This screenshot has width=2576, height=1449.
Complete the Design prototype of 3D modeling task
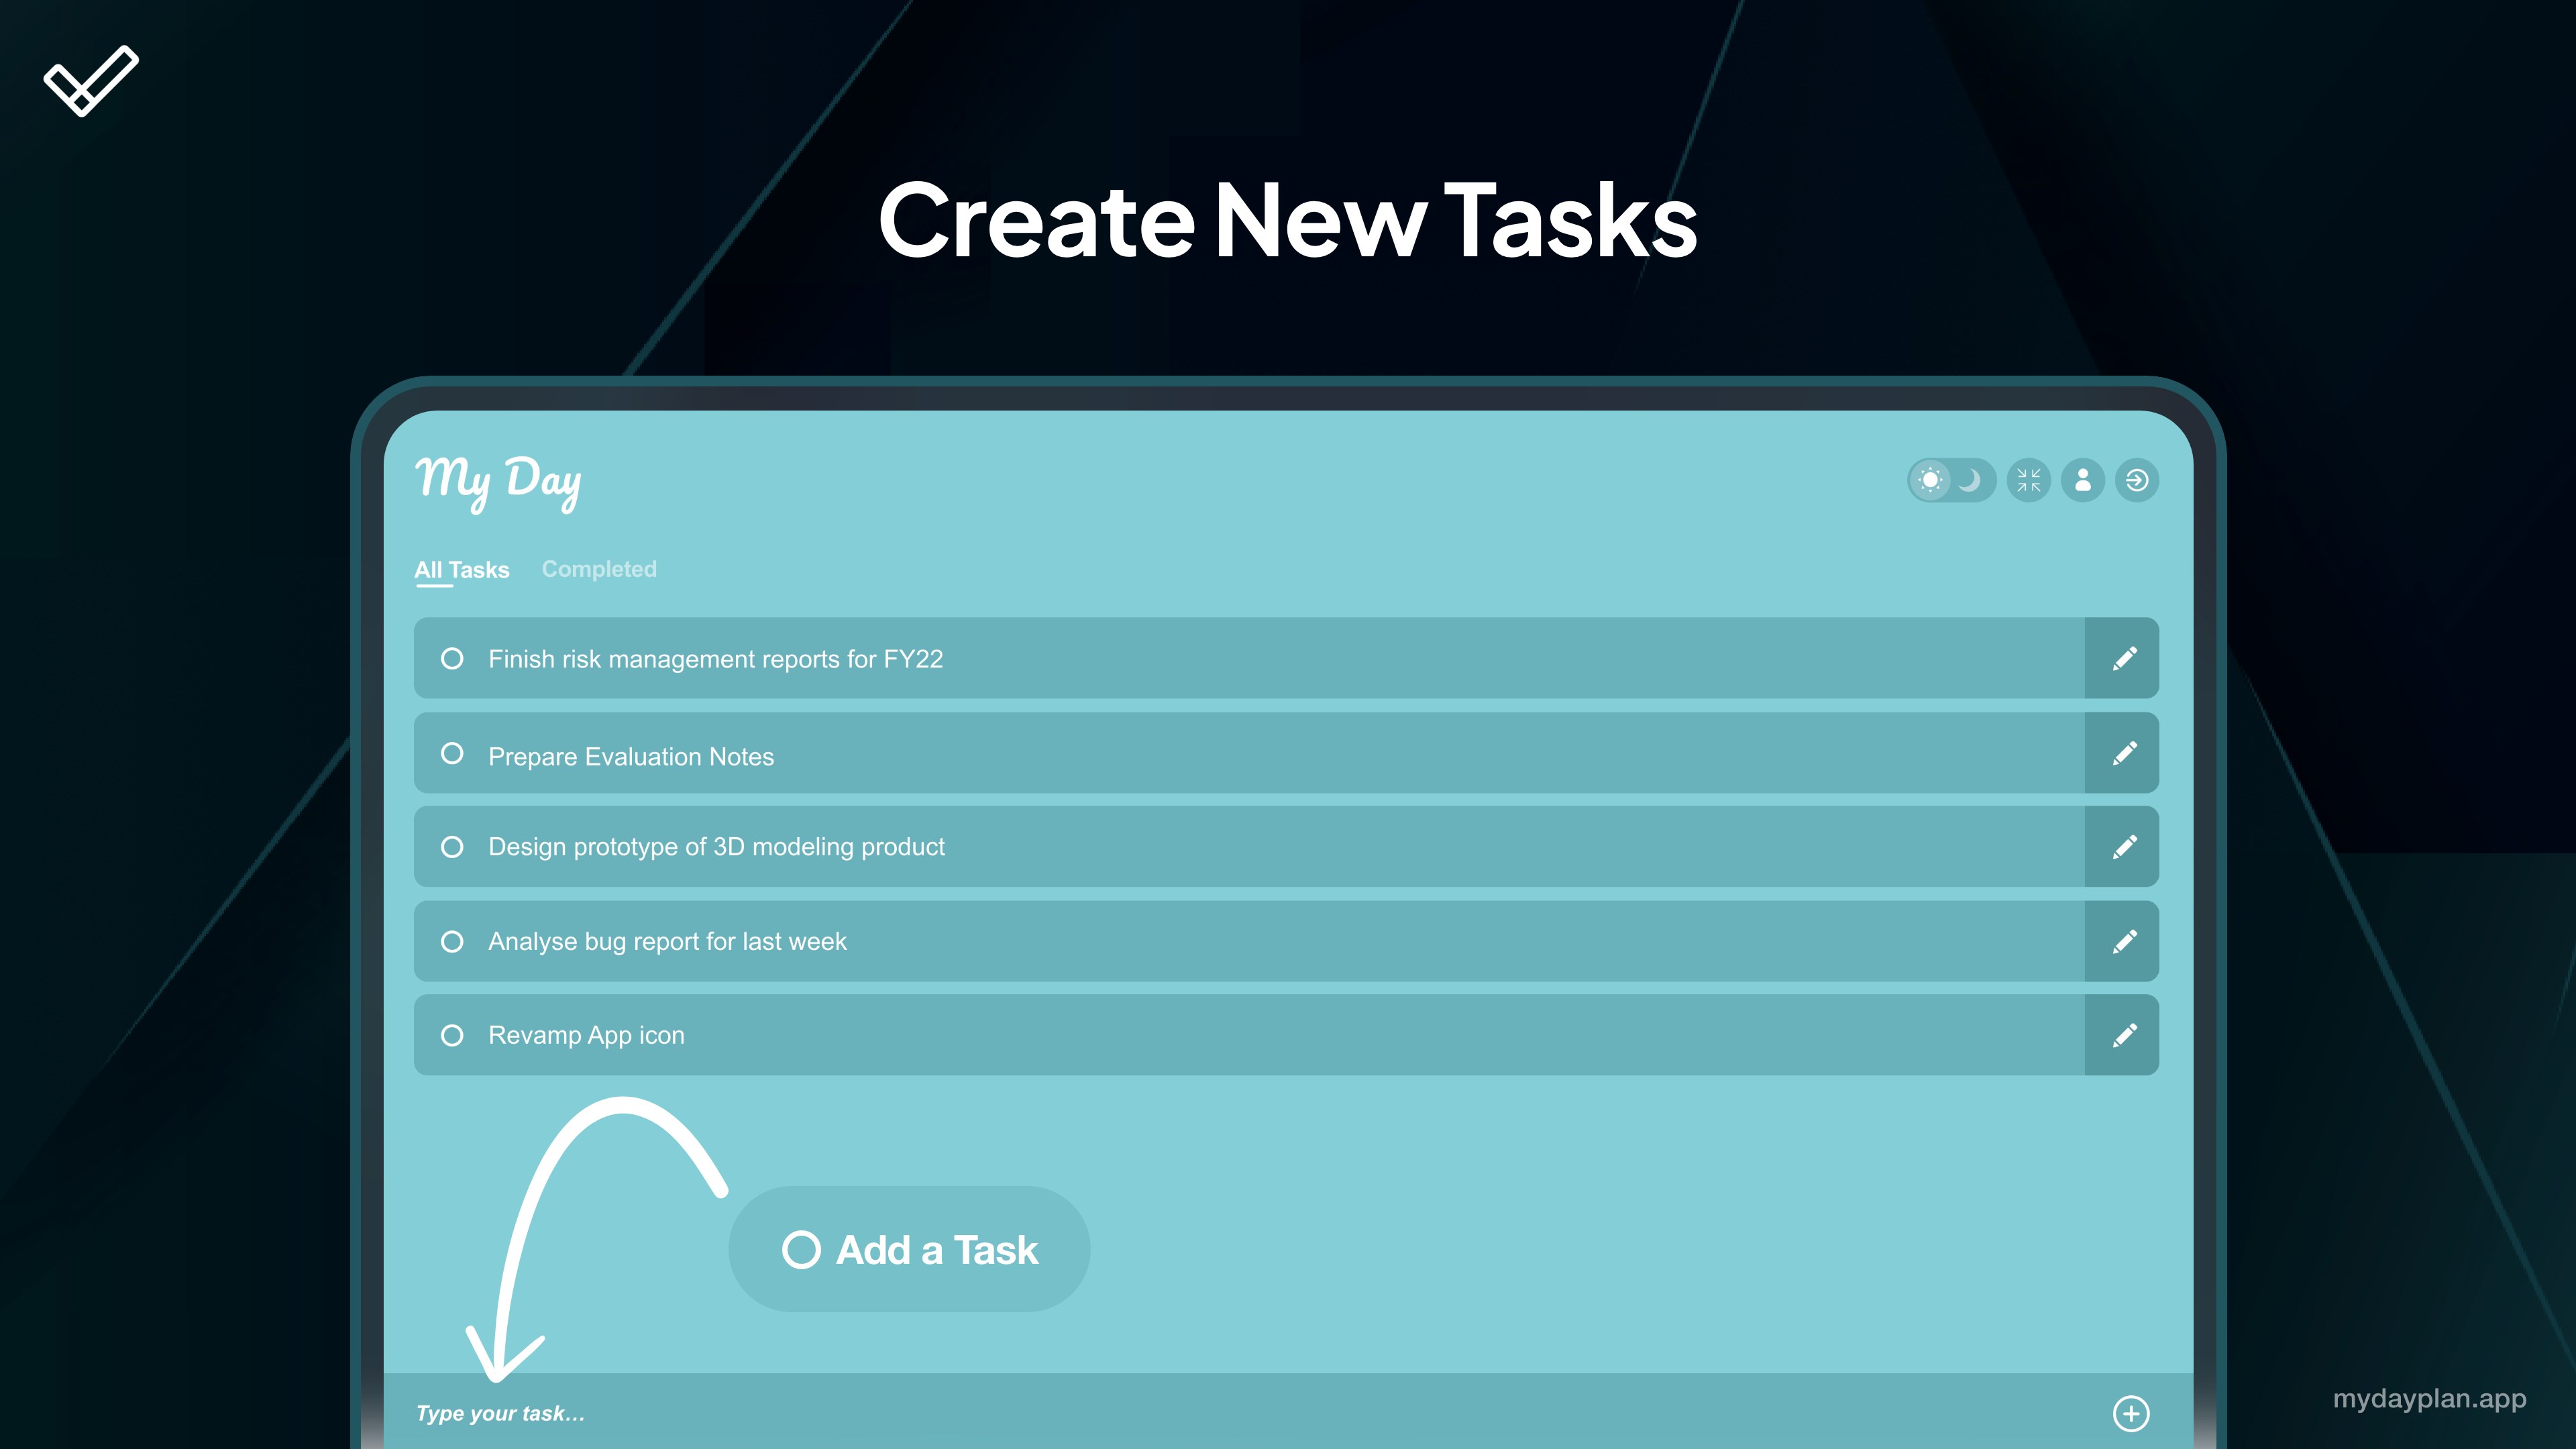[452, 847]
